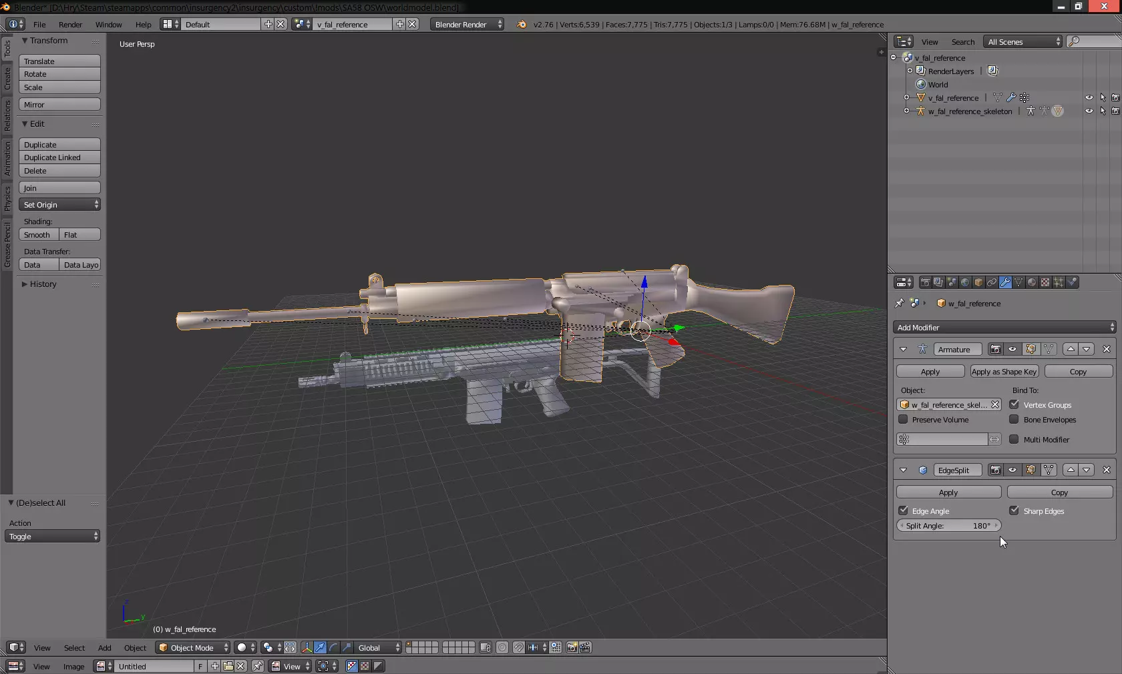1122x674 pixels.
Task: Open the Modifiers properties tab (wrench icon)
Action: 1005,282
